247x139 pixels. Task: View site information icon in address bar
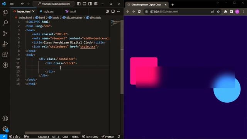point(146,12)
